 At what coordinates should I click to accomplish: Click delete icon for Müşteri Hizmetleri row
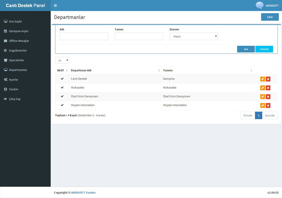(x=268, y=106)
